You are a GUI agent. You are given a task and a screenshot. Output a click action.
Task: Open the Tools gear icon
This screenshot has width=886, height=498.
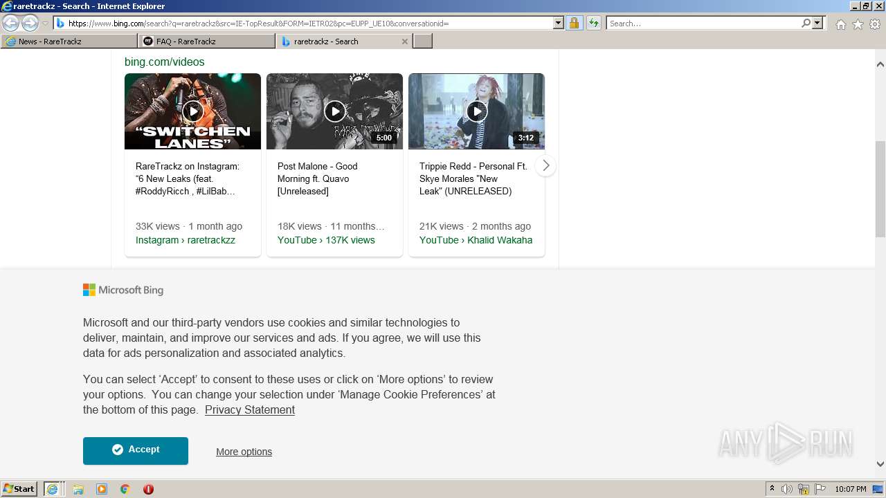click(x=875, y=24)
